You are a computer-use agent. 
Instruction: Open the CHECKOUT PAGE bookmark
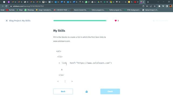(61, 10)
